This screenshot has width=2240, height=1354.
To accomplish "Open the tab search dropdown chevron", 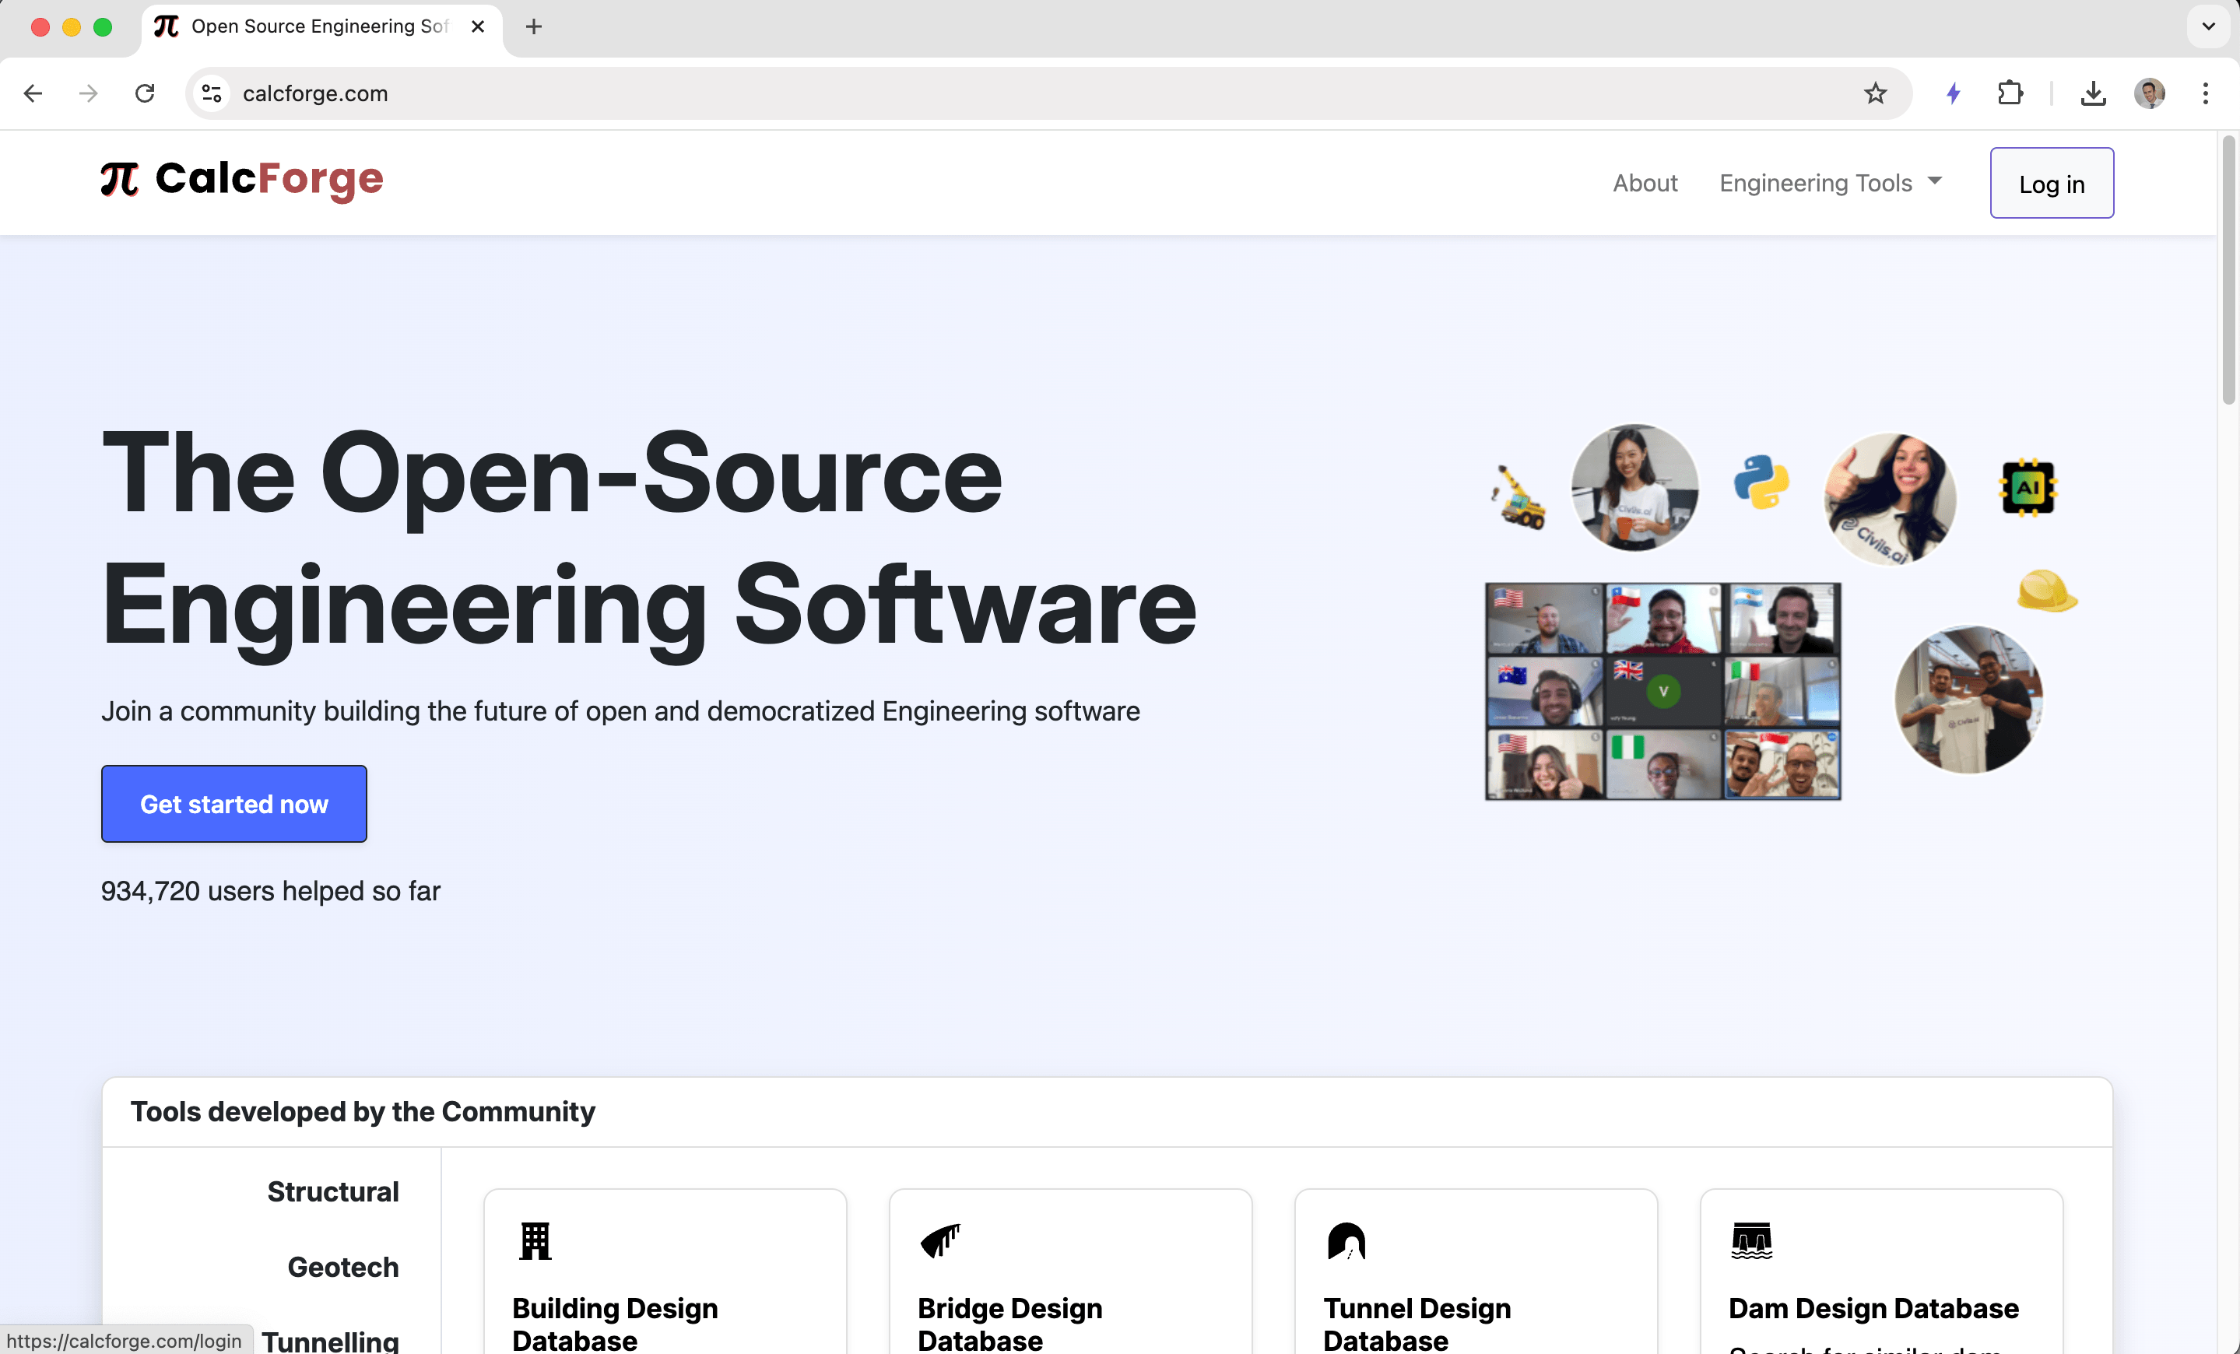I will point(2208,26).
